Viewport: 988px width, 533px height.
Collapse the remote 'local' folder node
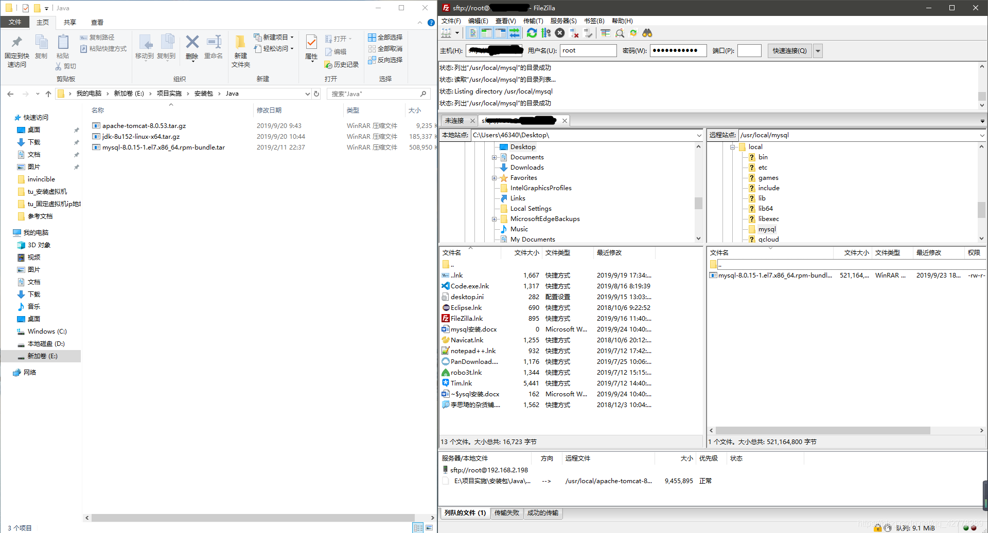pos(732,147)
